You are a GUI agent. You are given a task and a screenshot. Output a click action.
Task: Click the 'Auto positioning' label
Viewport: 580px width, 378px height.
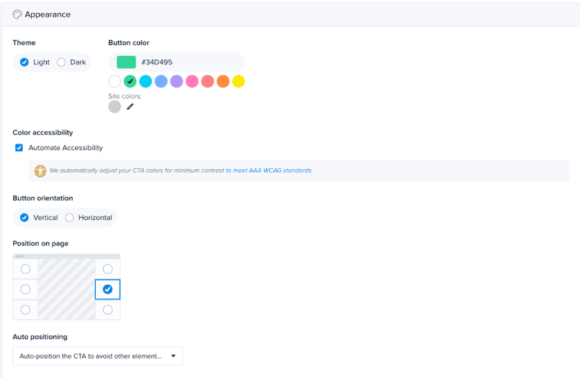click(x=40, y=336)
